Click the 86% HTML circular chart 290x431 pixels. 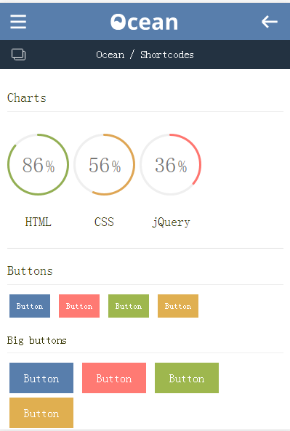38,165
